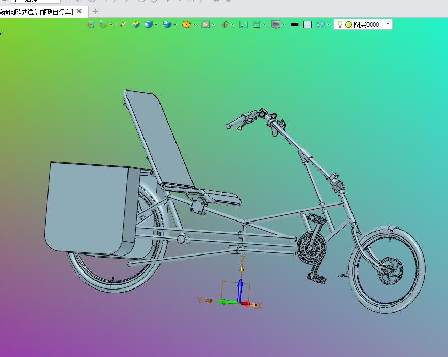The height and width of the screenshot is (357, 448).
Task: Click the light blue fill color swatch
Action: pyautogui.click(x=308, y=25)
